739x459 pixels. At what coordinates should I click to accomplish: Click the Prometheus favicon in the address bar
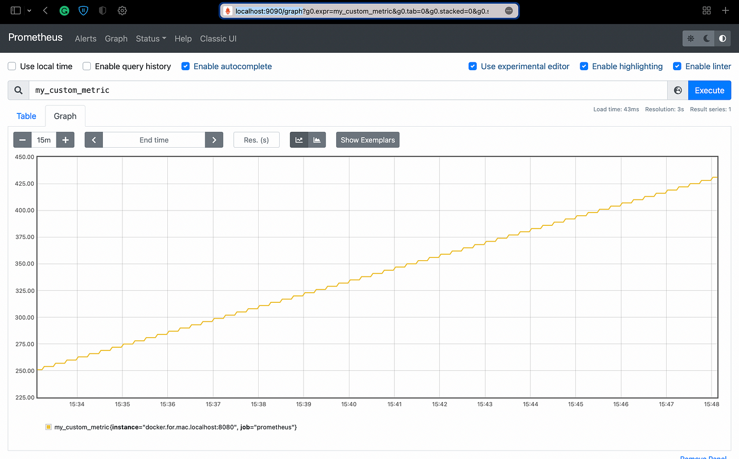tap(228, 11)
